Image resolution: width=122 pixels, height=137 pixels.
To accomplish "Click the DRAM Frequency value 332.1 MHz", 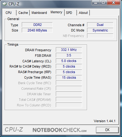I will click(x=69, y=50).
